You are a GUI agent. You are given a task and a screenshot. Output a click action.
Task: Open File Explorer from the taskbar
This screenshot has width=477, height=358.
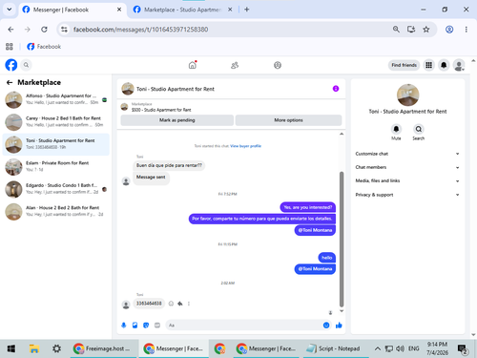pos(34,348)
